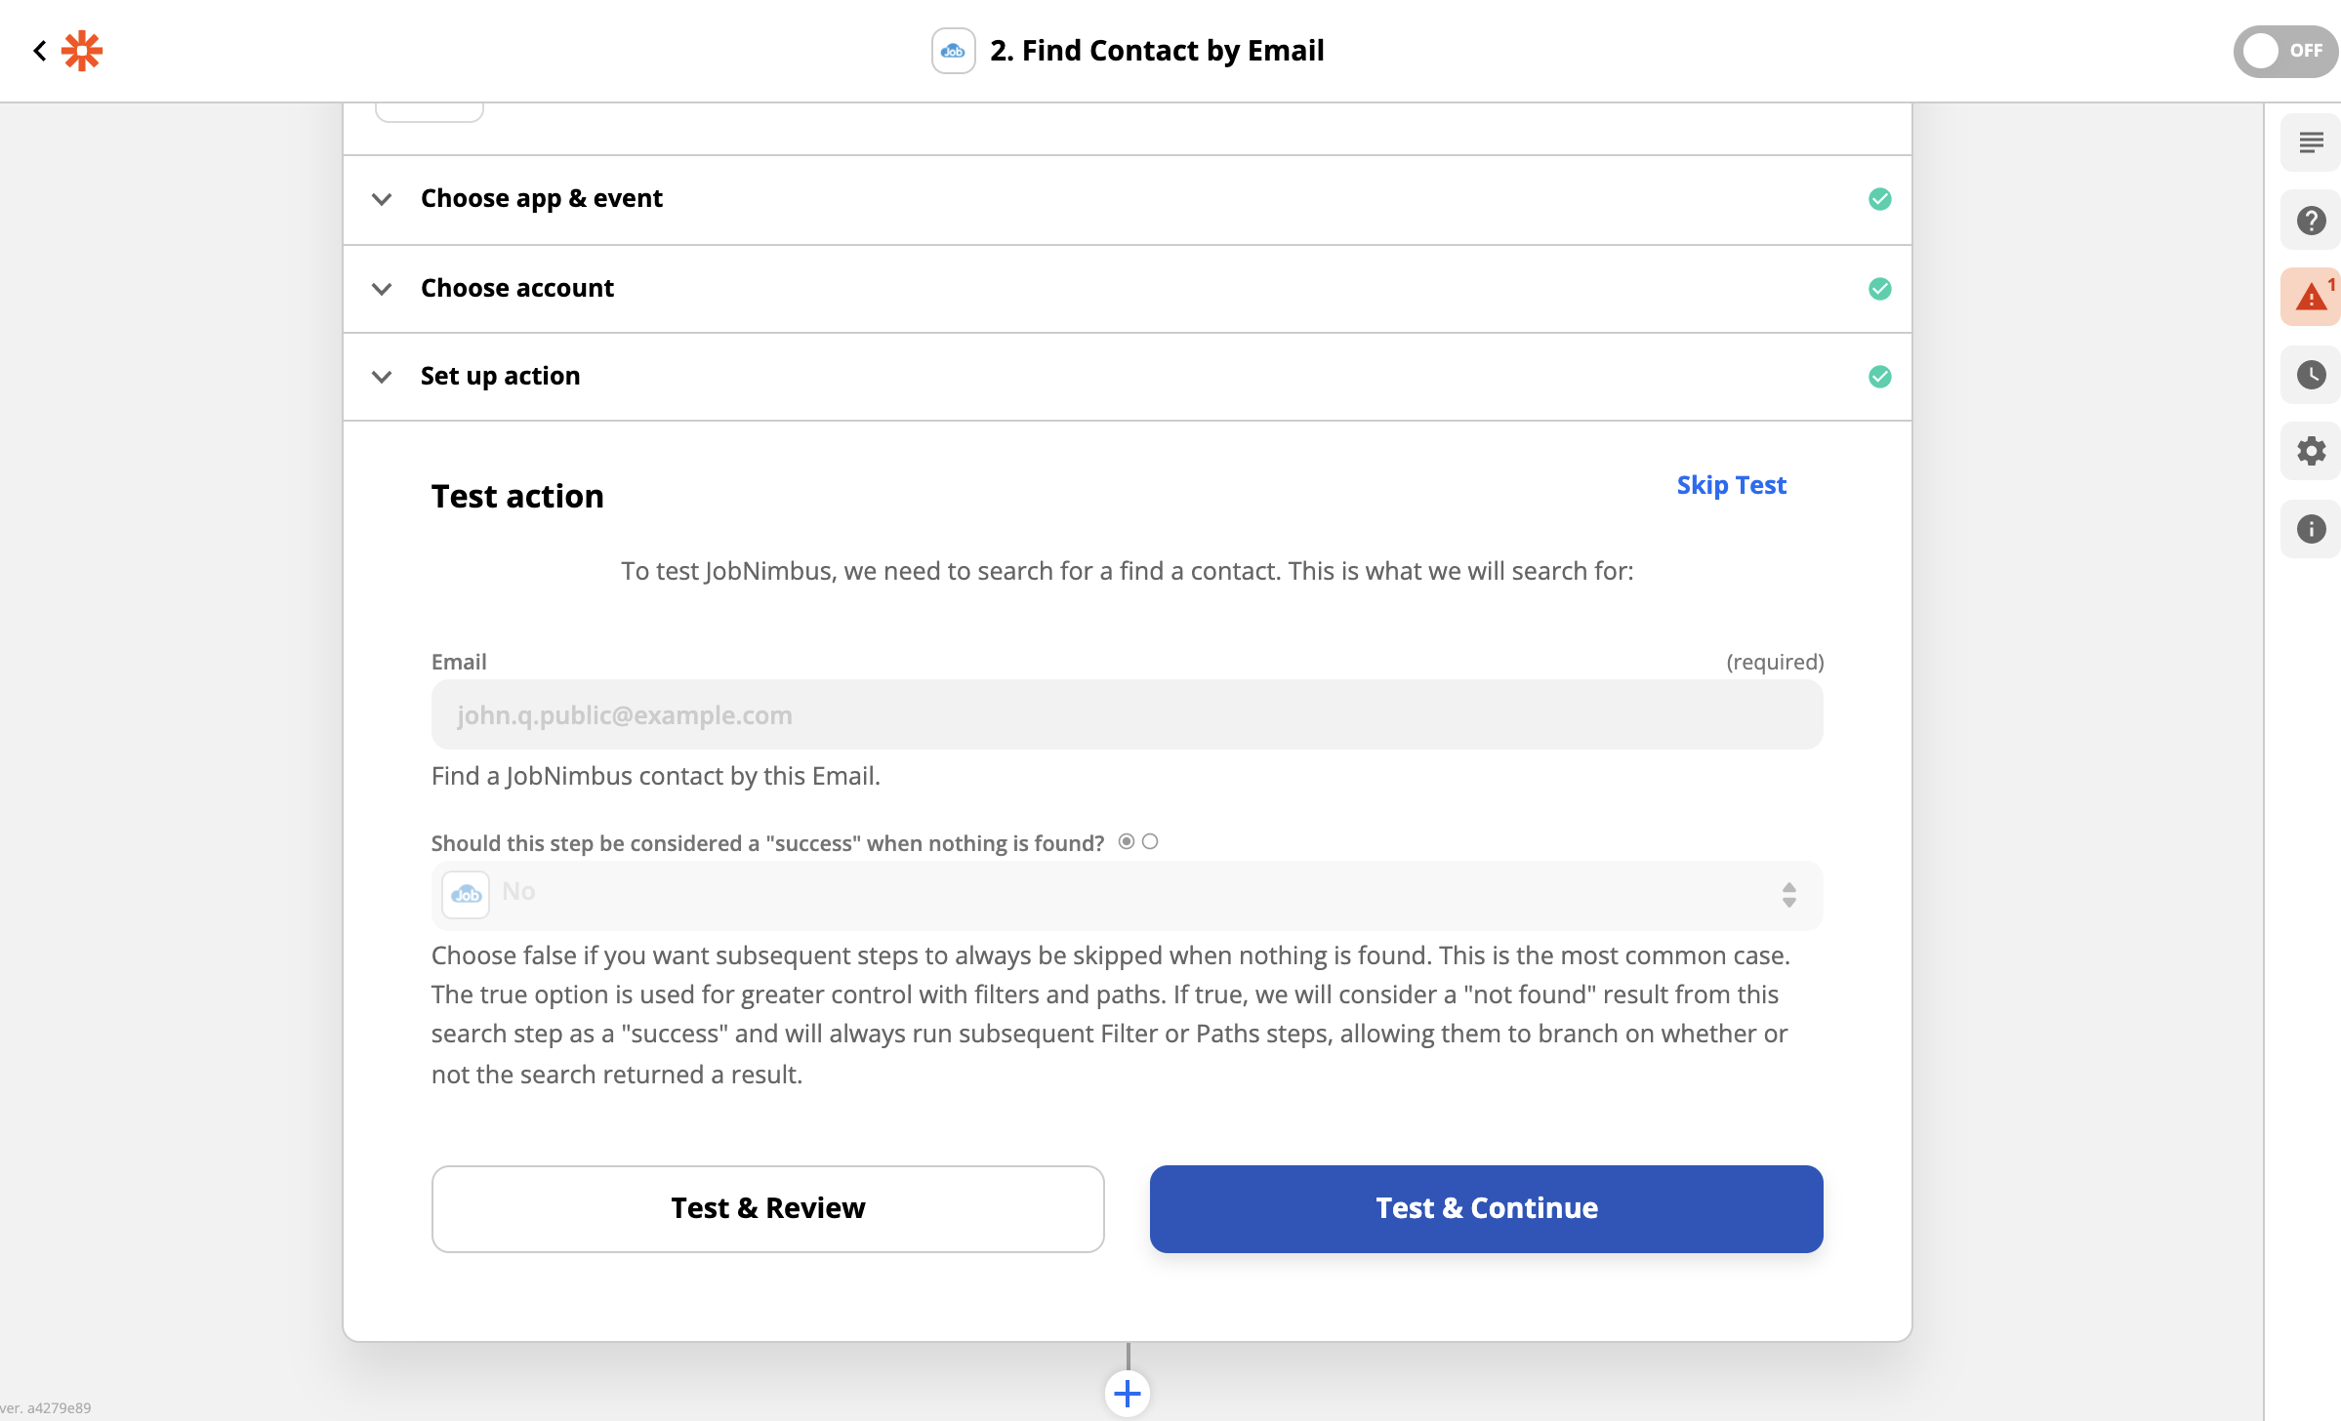
Task: Open the notes panel in right sidebar
Action: (2311, 142)
